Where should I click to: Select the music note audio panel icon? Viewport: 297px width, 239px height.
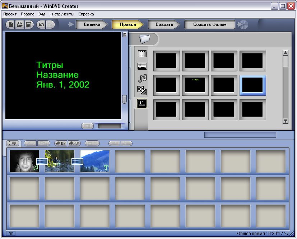(x=142, y=79)
